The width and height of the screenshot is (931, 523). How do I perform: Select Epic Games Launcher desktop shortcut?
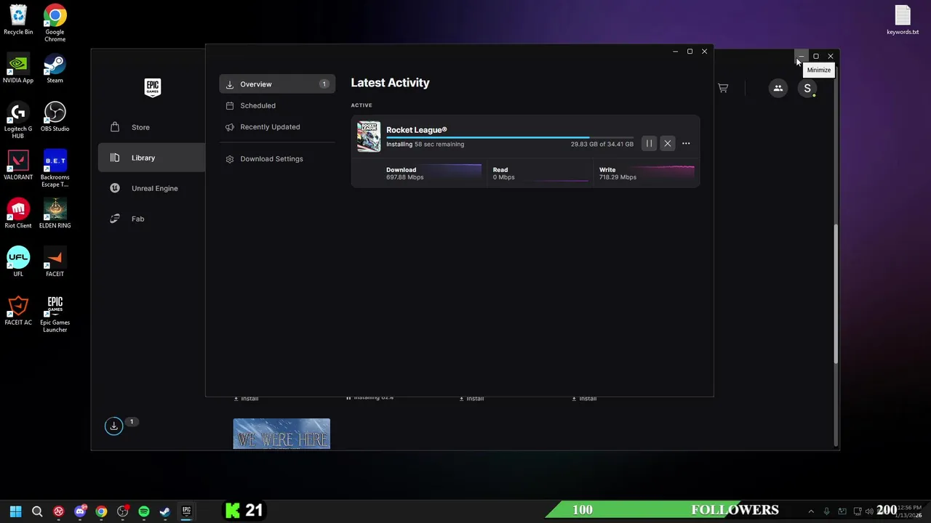point(55,315)
